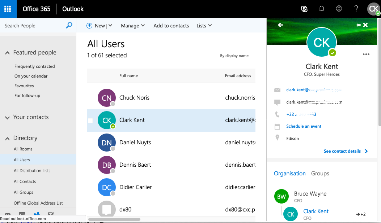381x223 pixels.
Task: Open All Contacts directory
Action: 25,182
